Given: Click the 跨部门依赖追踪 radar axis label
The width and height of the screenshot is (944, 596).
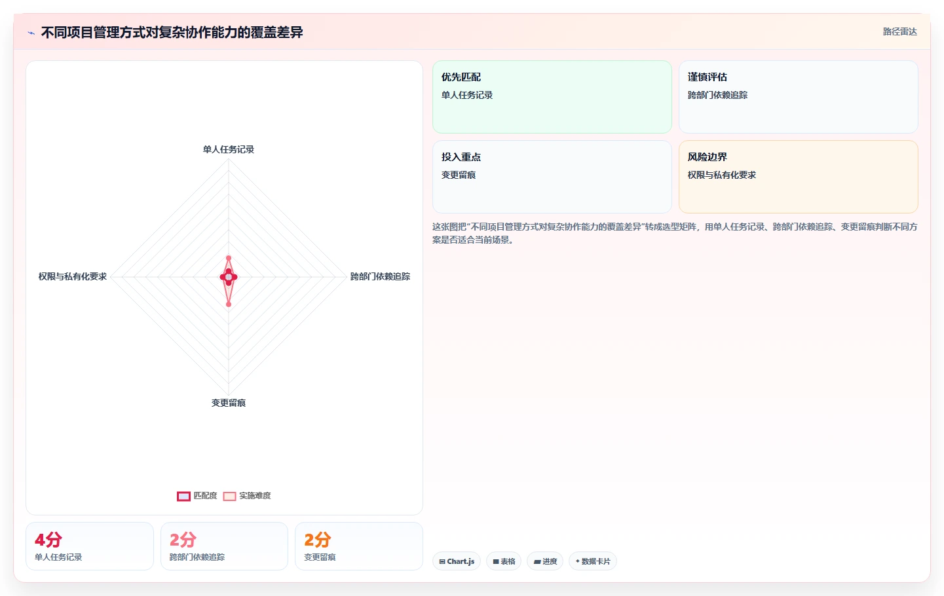Looking at the screenshot, I should coord(380,276).
